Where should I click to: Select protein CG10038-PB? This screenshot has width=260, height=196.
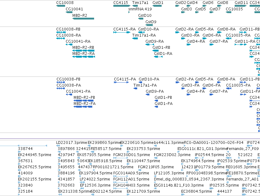(68, 79)
